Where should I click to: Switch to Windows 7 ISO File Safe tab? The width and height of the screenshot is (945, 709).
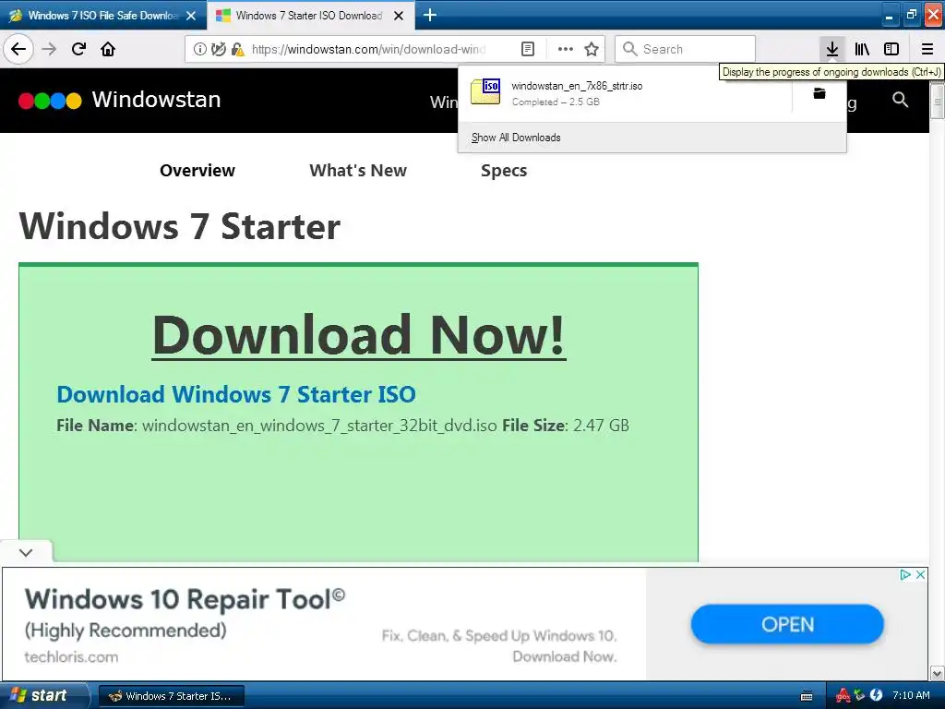click(103, 16)
